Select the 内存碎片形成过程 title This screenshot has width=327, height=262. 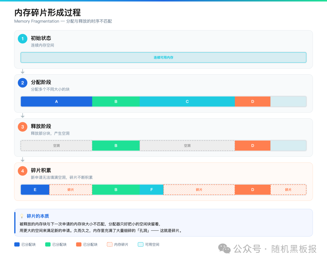(x=47, y=13)
